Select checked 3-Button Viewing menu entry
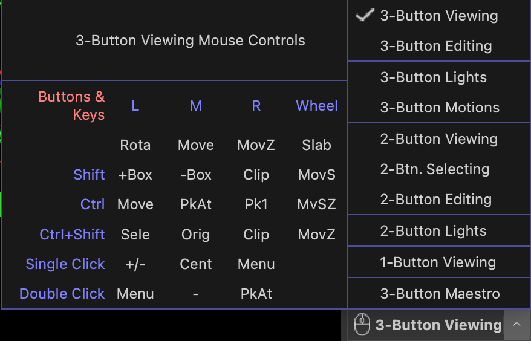This screenshot has width=531, height=341. pos(438,16)
